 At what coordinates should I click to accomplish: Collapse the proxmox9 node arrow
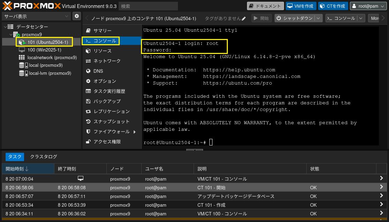(x=11, y=35)
